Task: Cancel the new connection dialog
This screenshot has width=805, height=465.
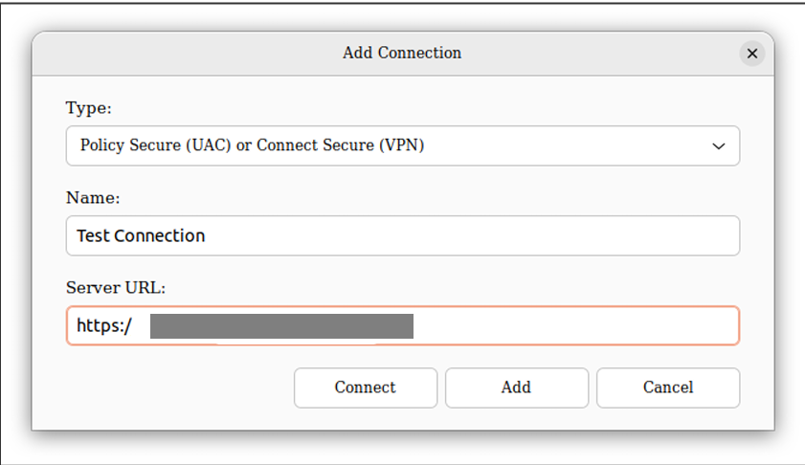Action: coord(667,387)
